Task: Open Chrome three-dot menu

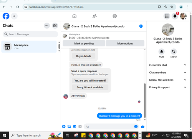Action: tap(188, 7)
